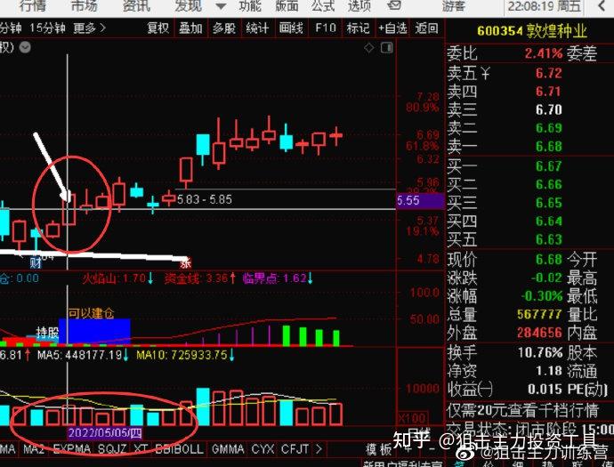
Task: Open the 行情 menu
Action: pos(33,5)
